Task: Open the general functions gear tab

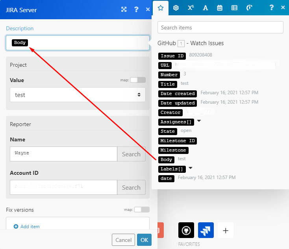Action: pos(176,7)
